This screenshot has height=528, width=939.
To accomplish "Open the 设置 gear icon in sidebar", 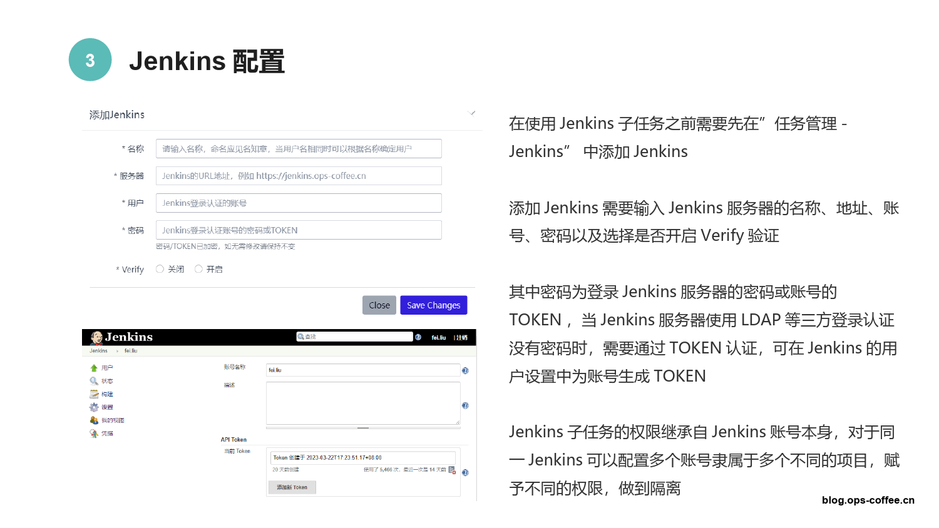I will tap(94, 407).
